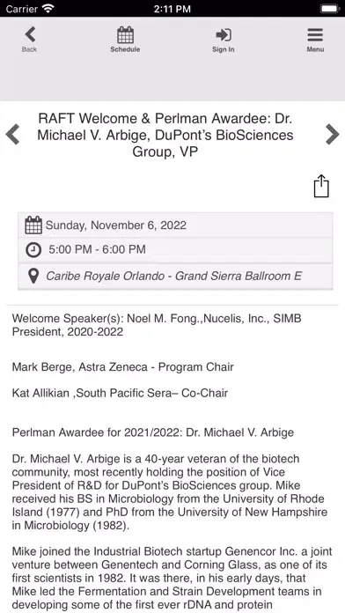Tap the Kat Allikian Co-Chair line
This screenshot has height=613, width=345.
[x=120, y=393]
